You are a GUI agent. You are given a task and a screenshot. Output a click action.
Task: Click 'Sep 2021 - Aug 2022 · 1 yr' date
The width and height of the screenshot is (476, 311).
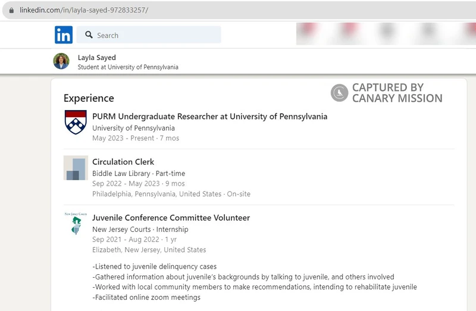coord(134,240)
